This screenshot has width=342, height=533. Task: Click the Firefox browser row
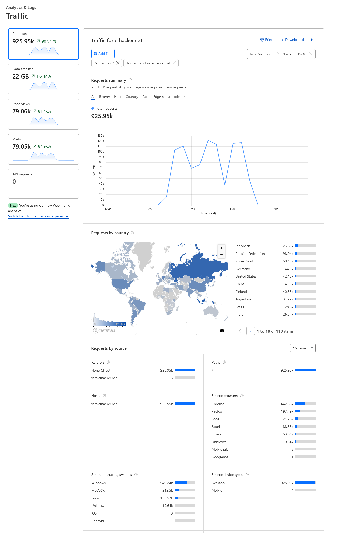264,411
